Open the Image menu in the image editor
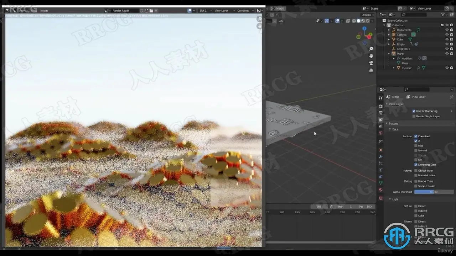 pyautogui.click(x=44, y=11)
